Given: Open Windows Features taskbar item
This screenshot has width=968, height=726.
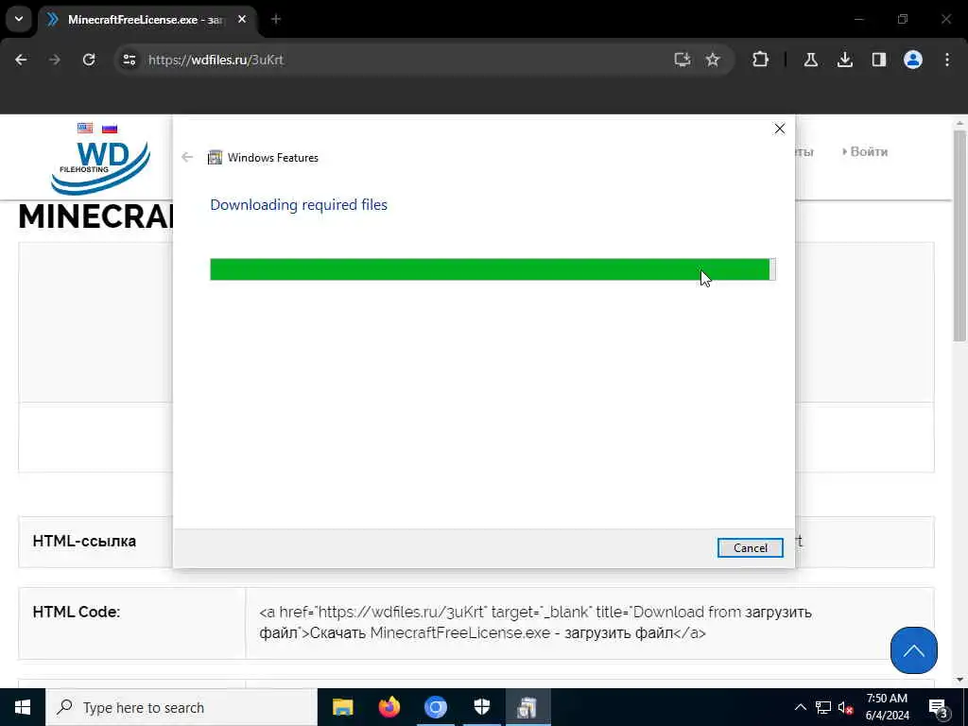Looking at the screenshot, I should coord(527,707).
